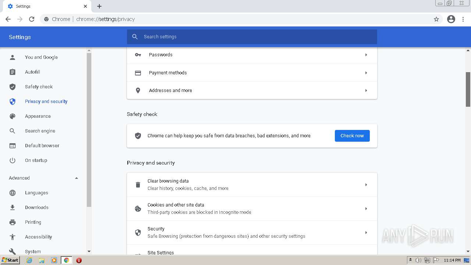Expand Passwords with its arrow
Screen dimensions: 471x265
pos(366,55)
